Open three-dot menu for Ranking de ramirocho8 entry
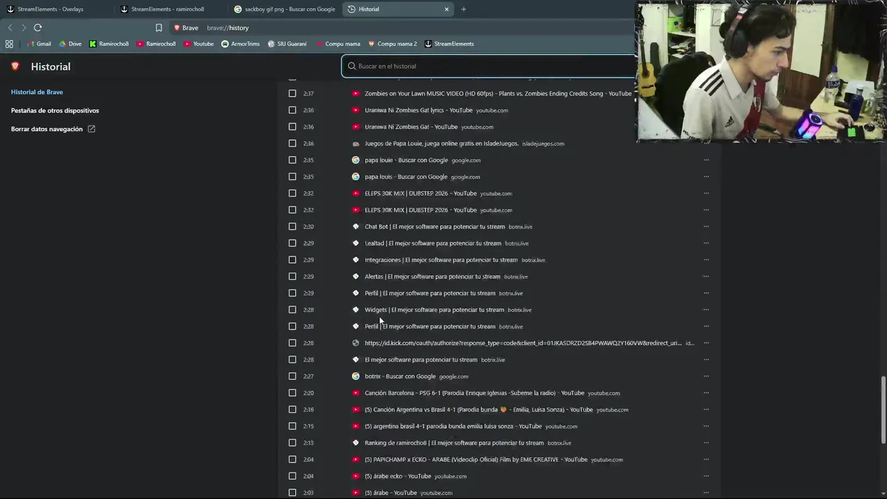 (x=706, y=443)
